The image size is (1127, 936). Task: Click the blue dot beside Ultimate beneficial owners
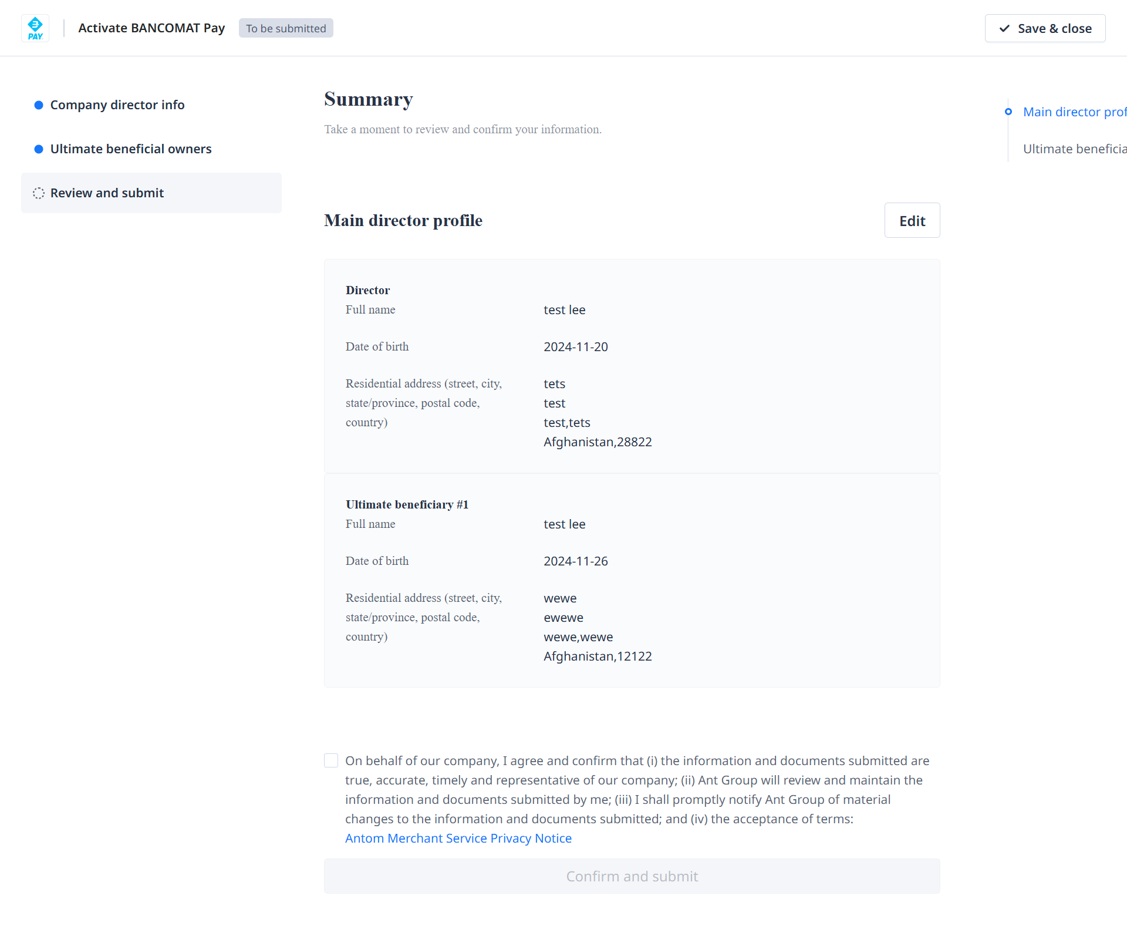[x=39, y=149]
